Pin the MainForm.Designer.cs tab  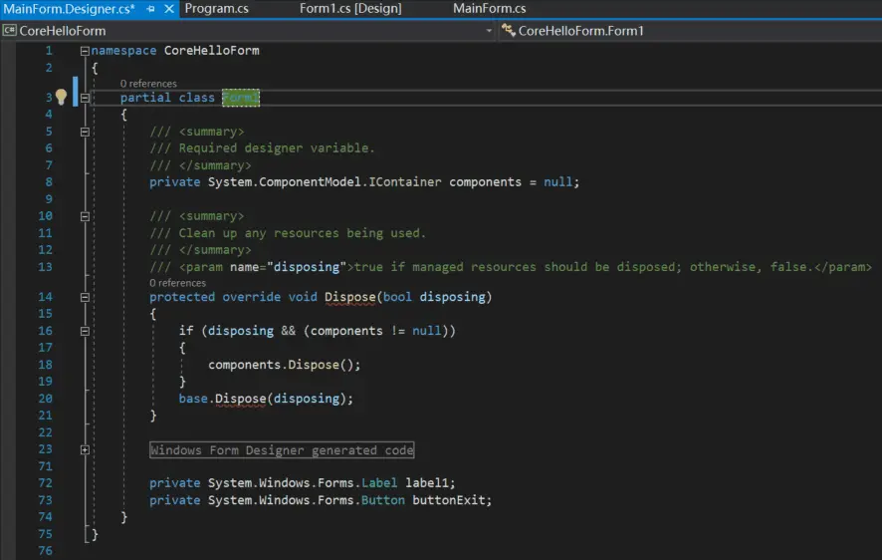coord(150,8)
